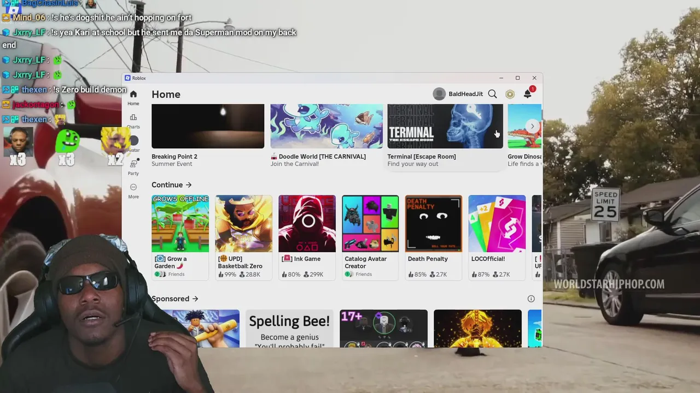Click the Ink Game 80% like rating
This screenshot has width=700, height=393.
pos(291,275)
